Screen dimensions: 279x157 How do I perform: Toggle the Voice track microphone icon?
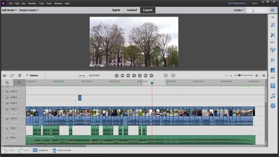[7, 128]
